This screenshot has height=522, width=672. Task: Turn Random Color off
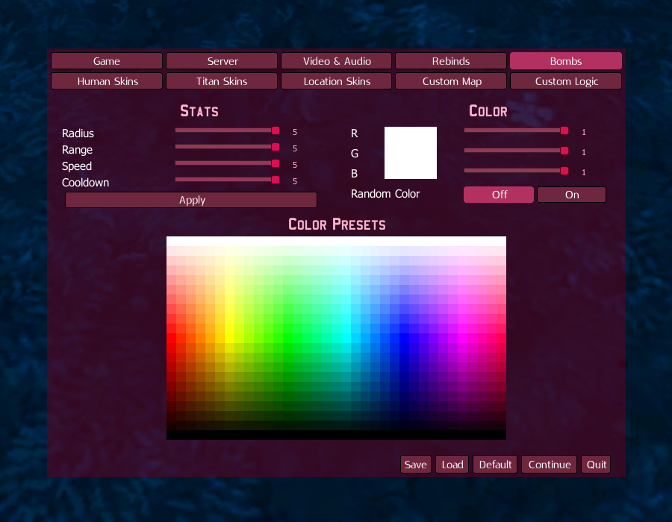[x=499, y=194]
